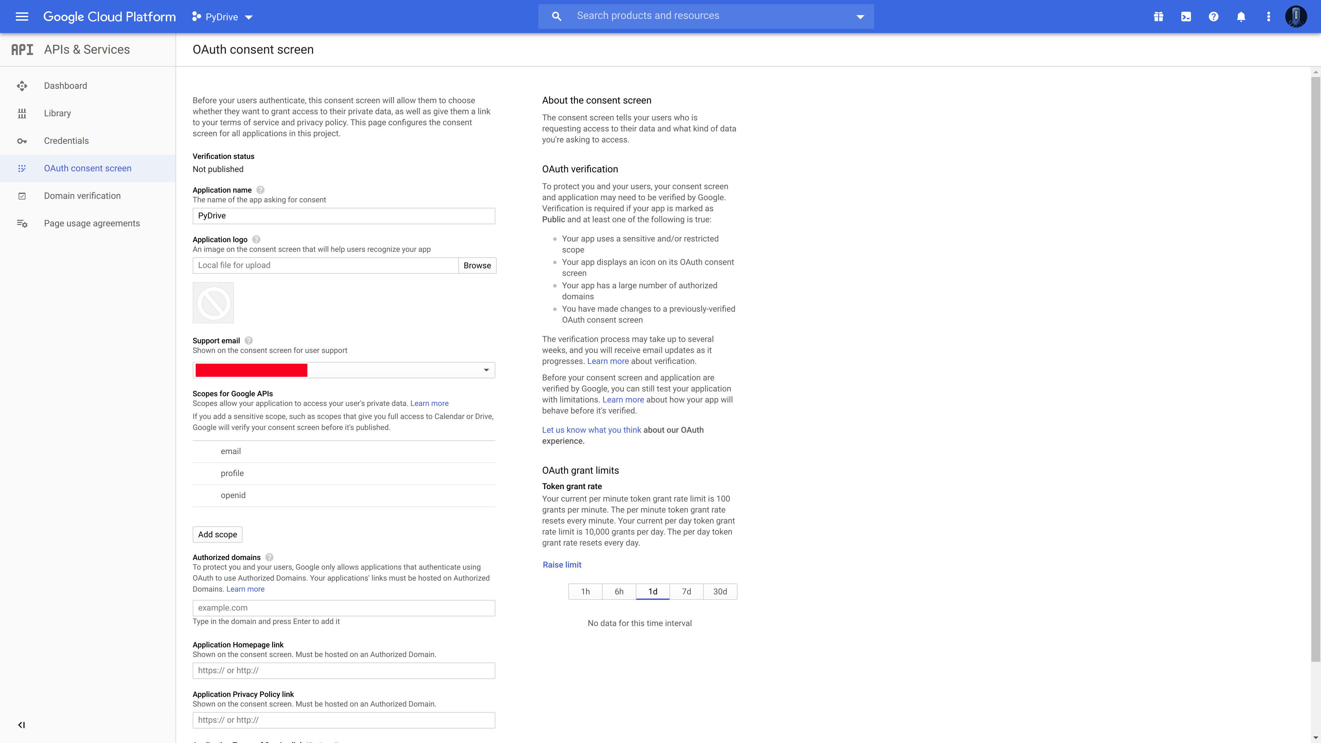Click the Authorized domains example.com input field
The image size is (1321, 743).
pyautogui.click(x=344, y=607)
